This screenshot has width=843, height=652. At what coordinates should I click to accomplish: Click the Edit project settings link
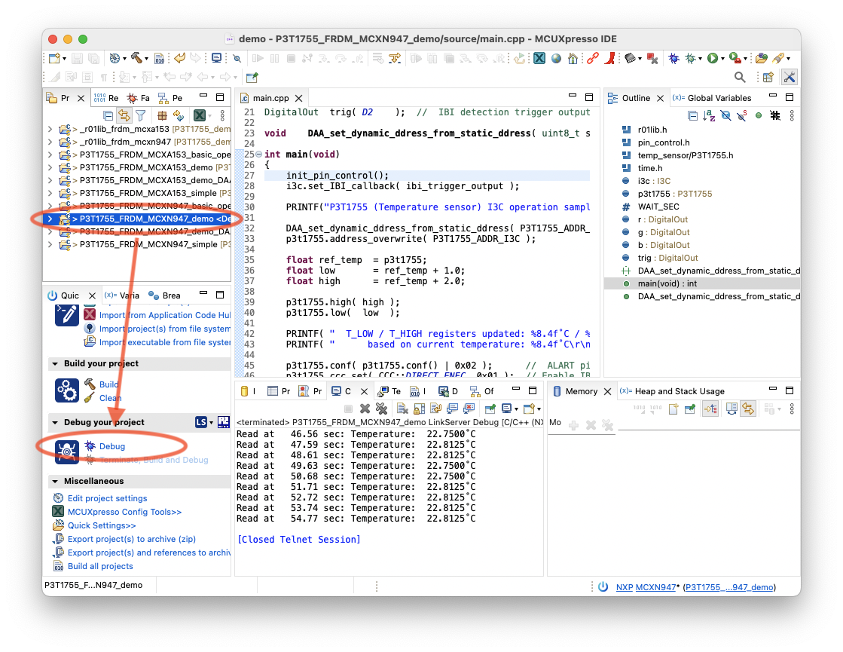(107, 498)
